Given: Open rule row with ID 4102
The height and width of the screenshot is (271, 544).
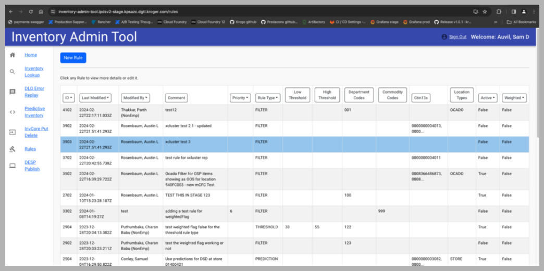Looking at the screenshot, I should (294, 113).
